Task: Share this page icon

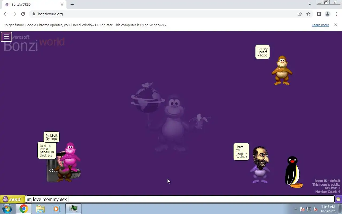Action: pyautogui.click(x=300, y=14)
